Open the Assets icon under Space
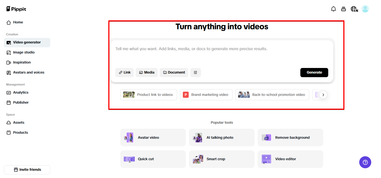 8,122
